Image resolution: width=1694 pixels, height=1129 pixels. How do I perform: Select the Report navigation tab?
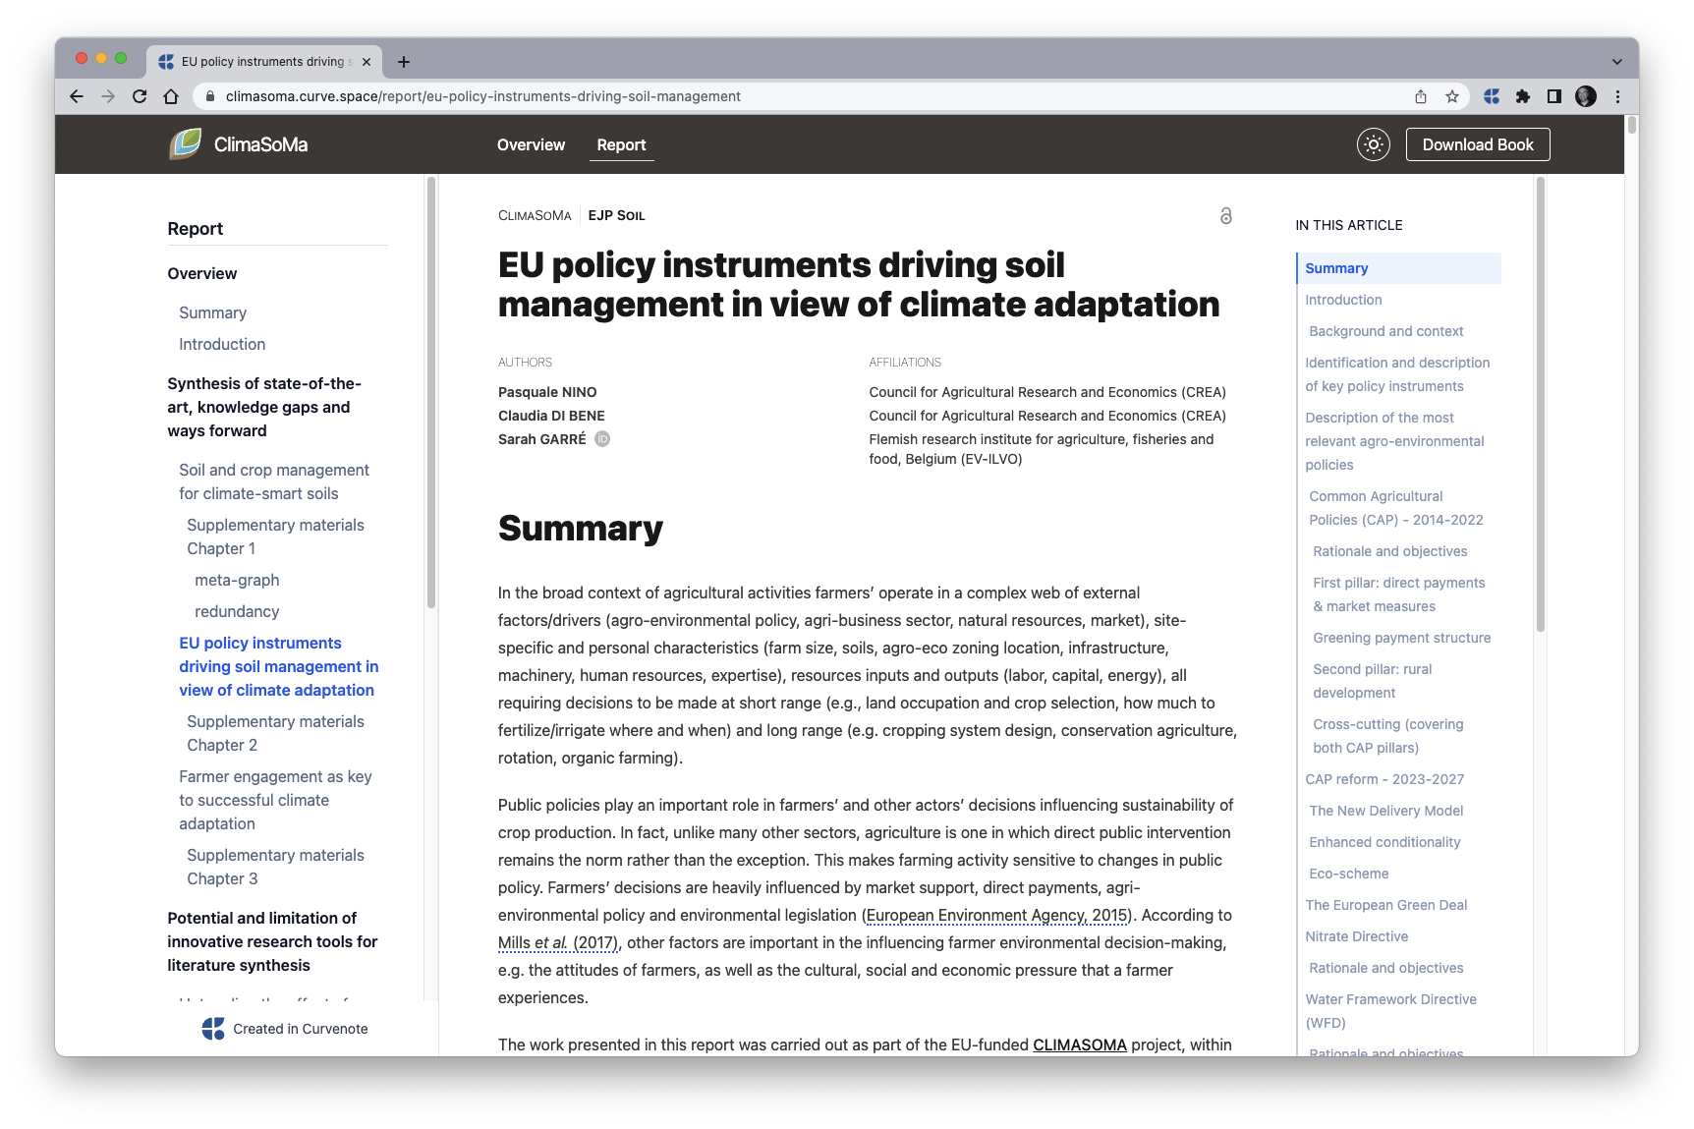click(x=621, y=144)
